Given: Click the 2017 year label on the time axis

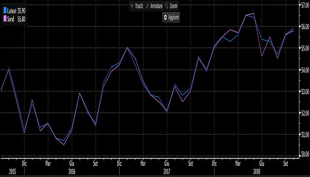Looking at the screenshot, I should point(167,170).
